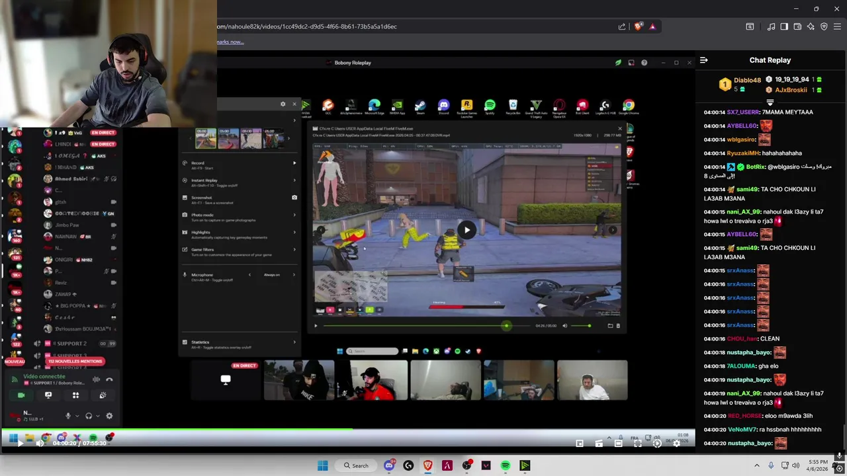Open Discord user settings gear
Viewport: 847px width, 476px height.
(x=109, y=416)
